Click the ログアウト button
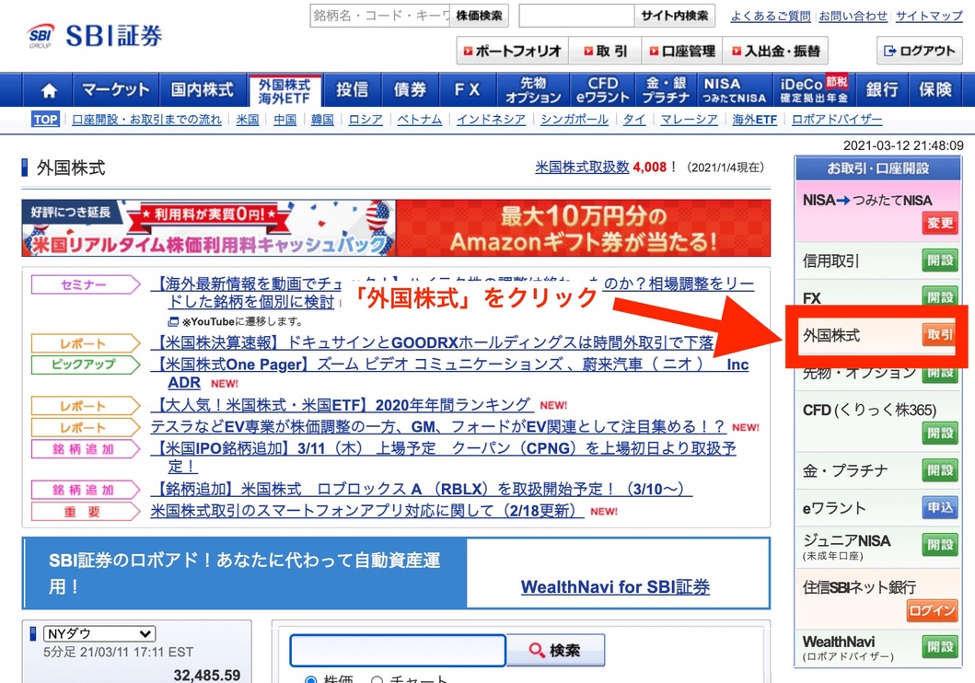Image resolution: width=975 pixels, height=683 pixels. pyautogui.click(x=919, y=51)
